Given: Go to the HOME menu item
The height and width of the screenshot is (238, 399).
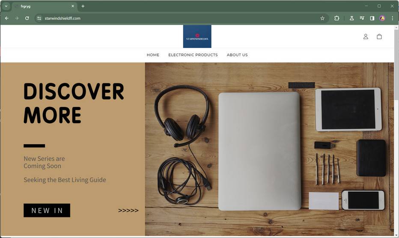Looking at the screenshot, I should click(x=153, y=55).
